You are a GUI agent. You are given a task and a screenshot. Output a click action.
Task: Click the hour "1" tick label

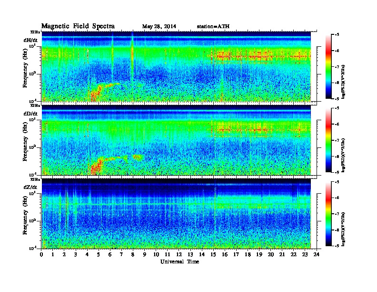[x=53, y=255]
